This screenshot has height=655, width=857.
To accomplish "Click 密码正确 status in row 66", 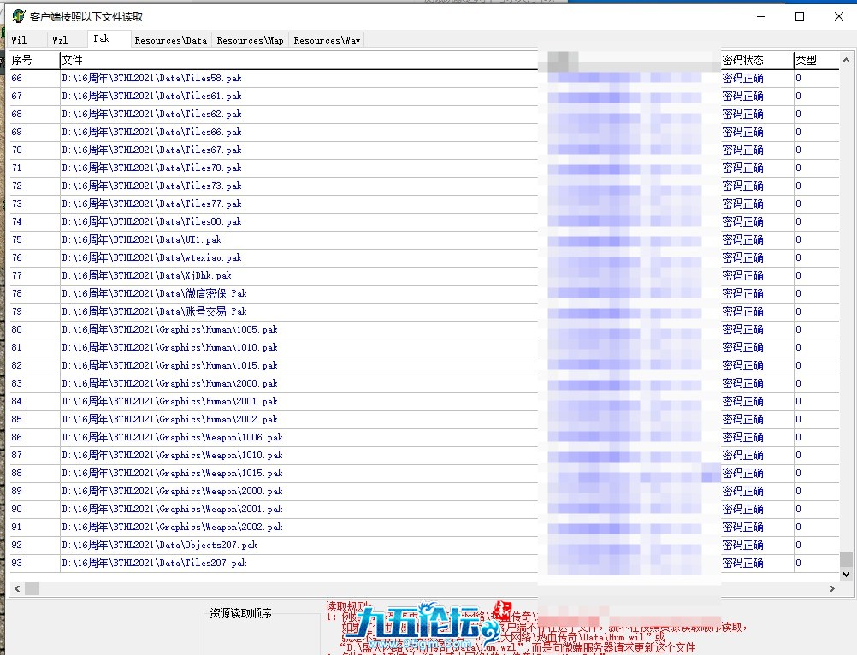I will click(742, 78).
